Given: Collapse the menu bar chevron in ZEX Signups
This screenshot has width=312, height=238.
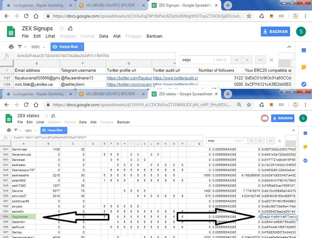Looking at the screenshot, I should 289,47.
